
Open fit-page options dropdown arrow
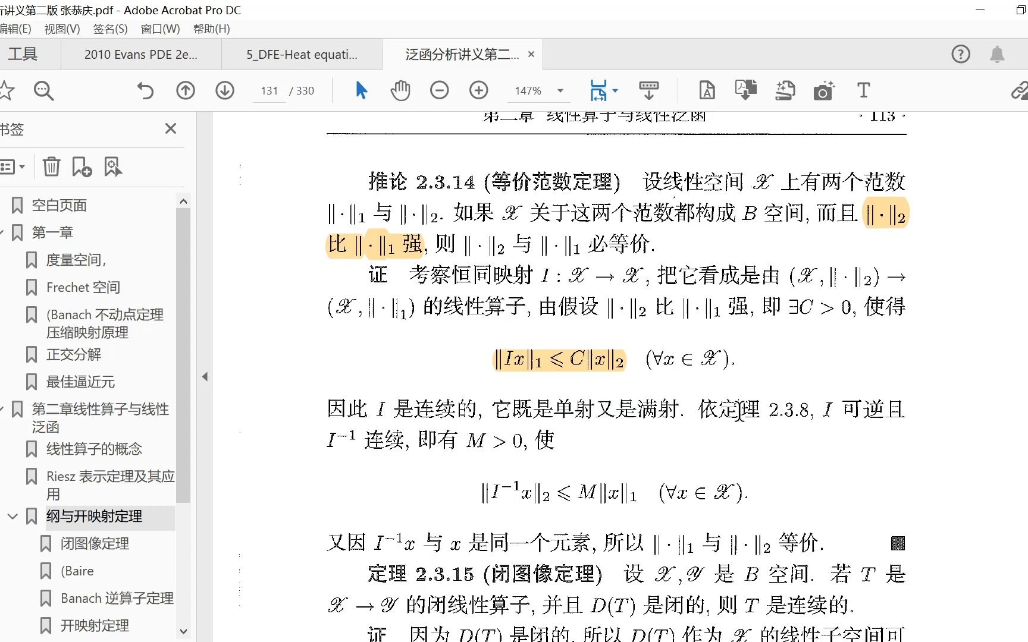click(615, 91)
